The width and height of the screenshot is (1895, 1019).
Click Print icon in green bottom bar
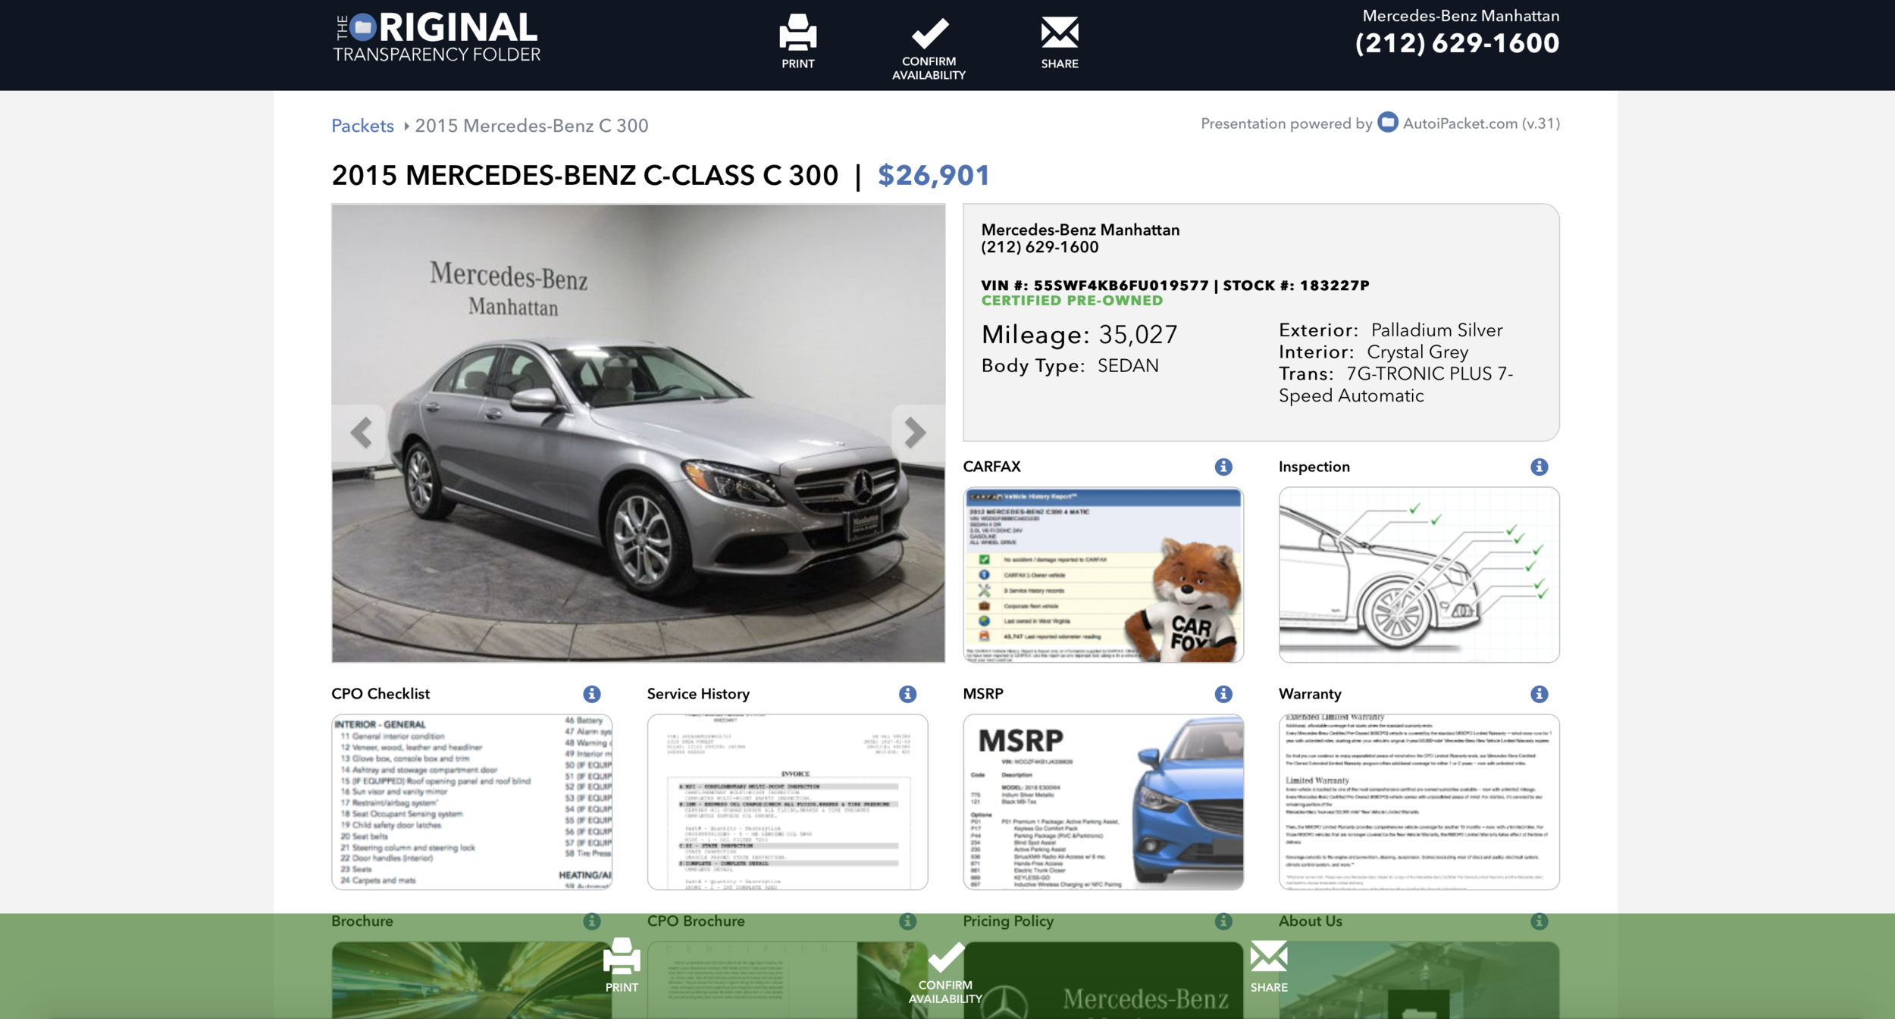622,957
